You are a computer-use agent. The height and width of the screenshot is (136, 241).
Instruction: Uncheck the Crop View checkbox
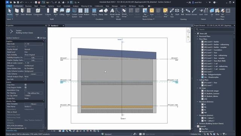point(26,85)
